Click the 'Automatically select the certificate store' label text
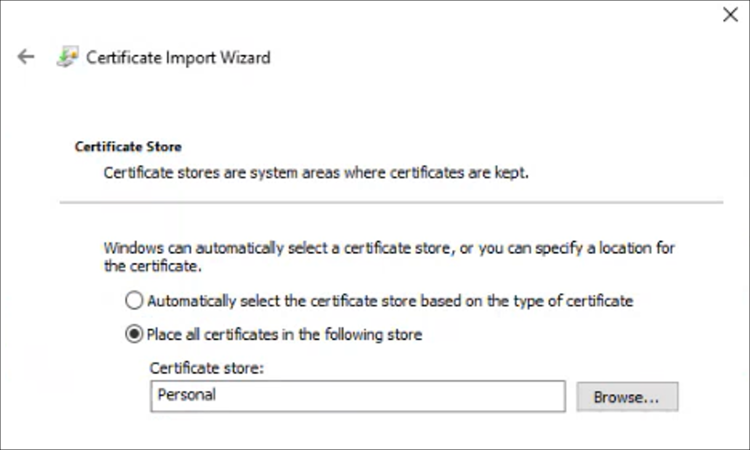The image size is (750, 450). [x=390, y=301]
